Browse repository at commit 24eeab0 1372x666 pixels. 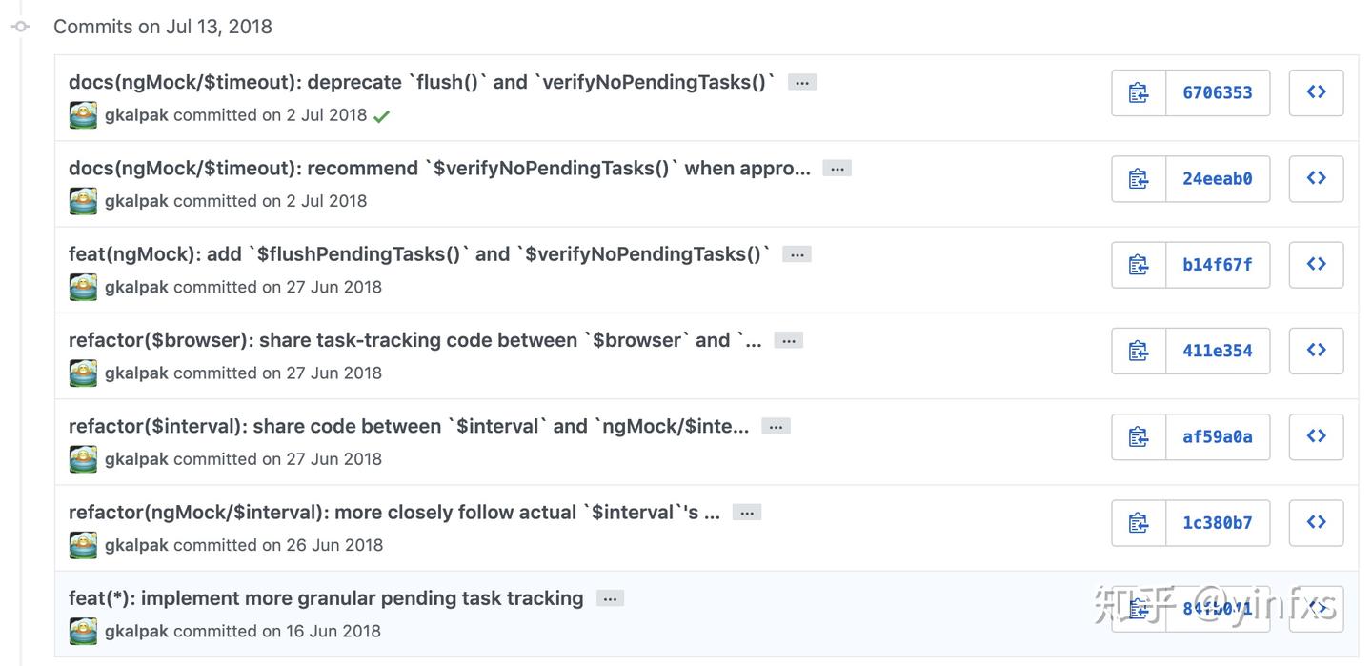[x=1316, y=178]
